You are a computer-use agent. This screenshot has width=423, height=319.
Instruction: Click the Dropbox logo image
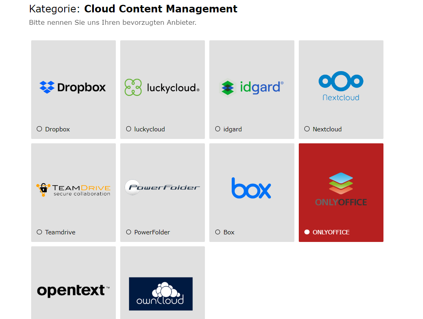coord(73,87)
